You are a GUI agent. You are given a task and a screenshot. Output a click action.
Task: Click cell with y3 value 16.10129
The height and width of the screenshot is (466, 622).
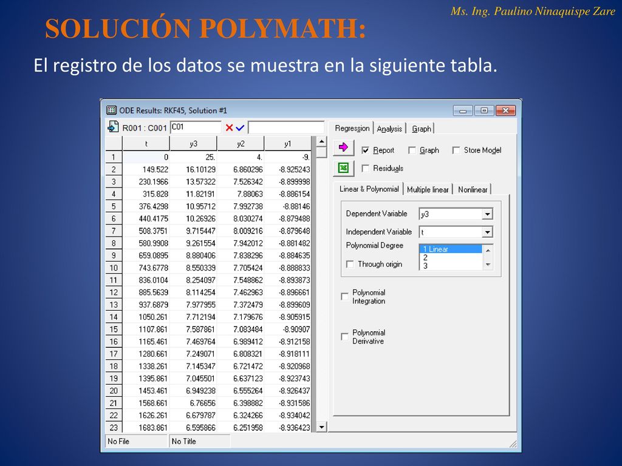coord(193,169)
